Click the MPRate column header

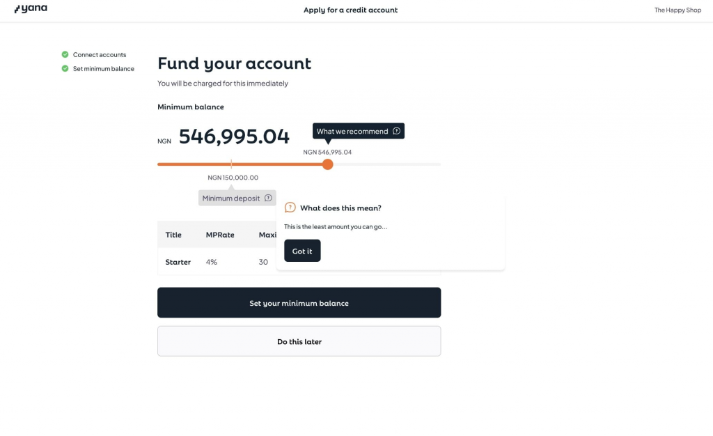[220, 235]
